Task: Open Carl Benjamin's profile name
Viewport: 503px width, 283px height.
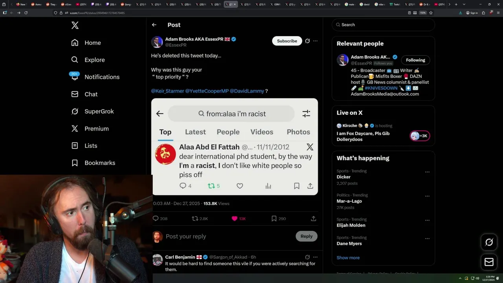Action: pos(180,257)
